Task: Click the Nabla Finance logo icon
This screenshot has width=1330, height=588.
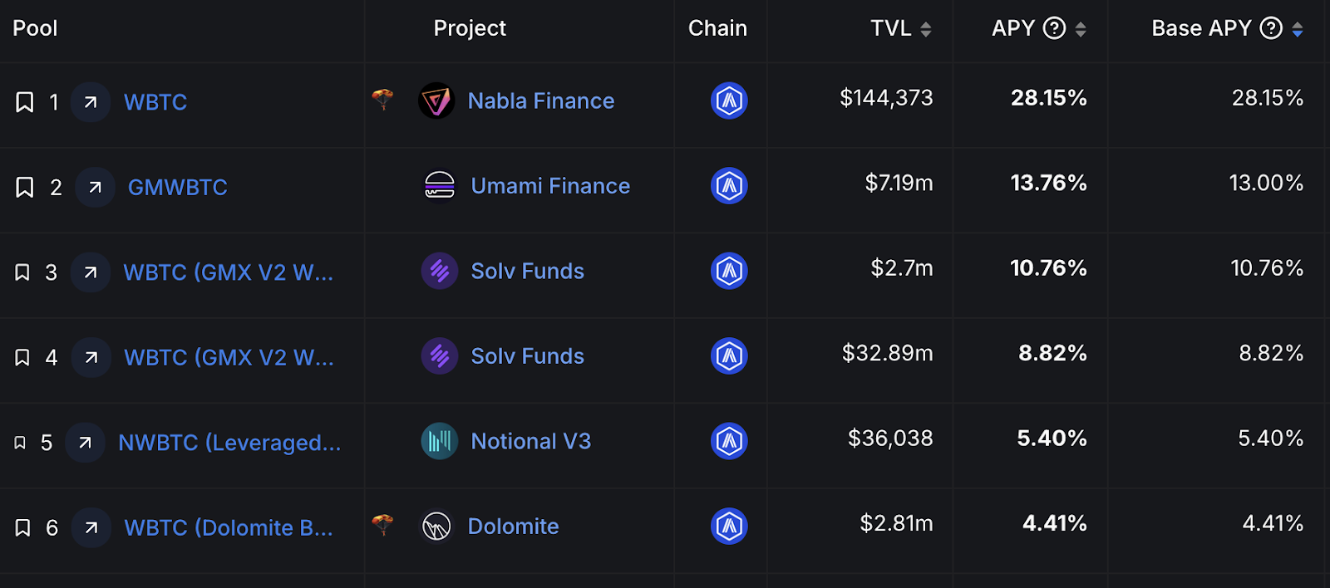Action: (x=436, y=101)
